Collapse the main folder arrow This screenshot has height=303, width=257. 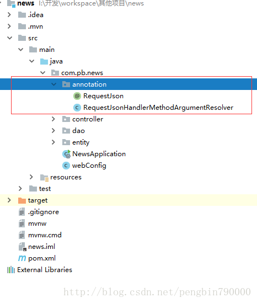tap(20, 50)
